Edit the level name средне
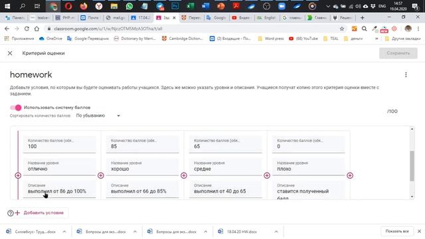 [226, 167]
